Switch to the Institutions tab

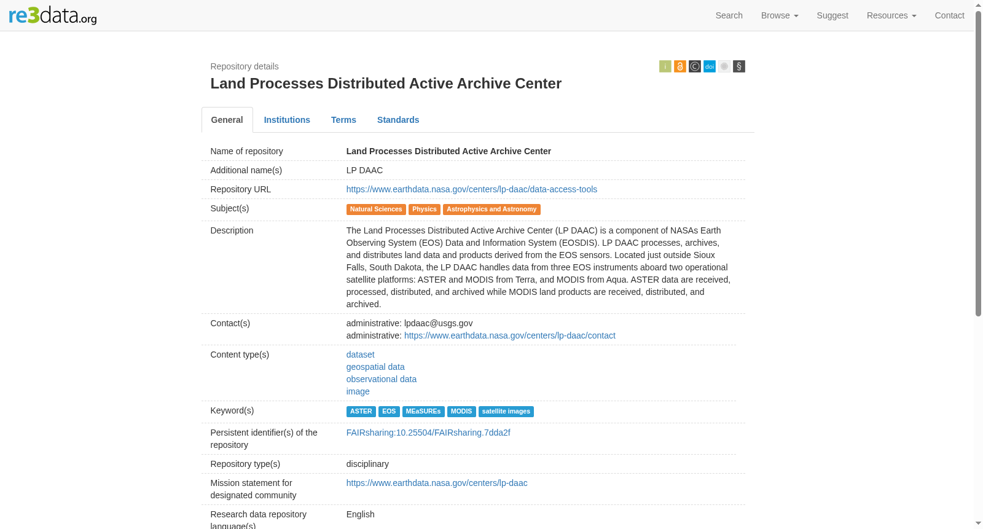287,120
